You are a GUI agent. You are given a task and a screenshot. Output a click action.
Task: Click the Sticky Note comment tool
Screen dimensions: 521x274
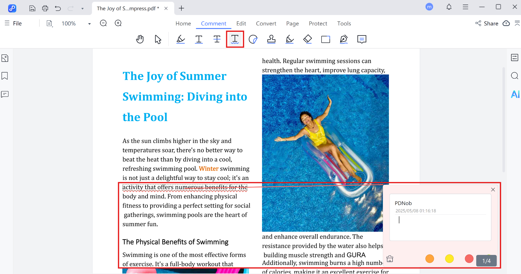[x=361, y=39]
